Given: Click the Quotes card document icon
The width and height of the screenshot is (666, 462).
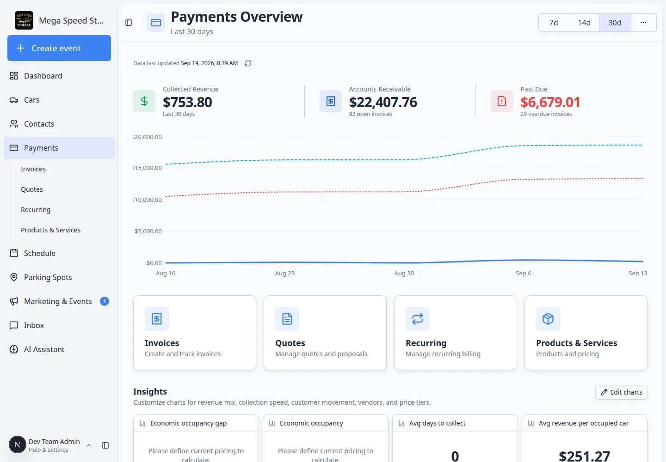Looking at the screenshot, I should pos(287,319).
